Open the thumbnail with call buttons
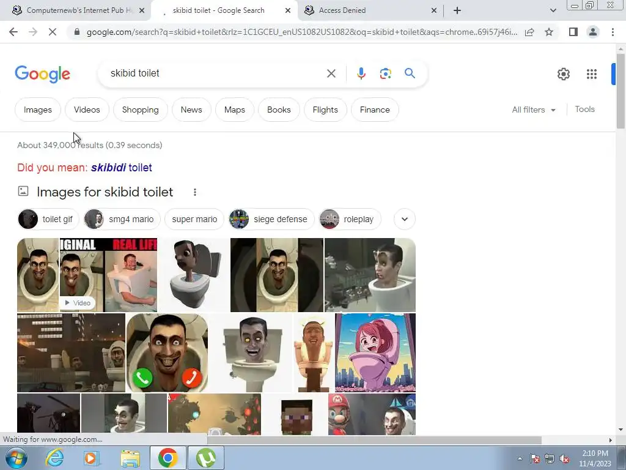The height and width of the screenshot is (470, 626). (168, 352)
